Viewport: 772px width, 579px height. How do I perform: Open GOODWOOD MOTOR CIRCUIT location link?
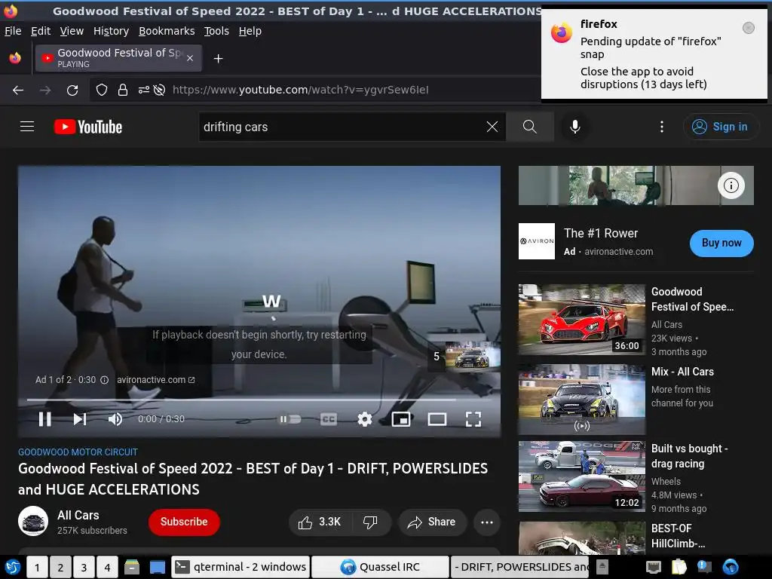(78, 452)
